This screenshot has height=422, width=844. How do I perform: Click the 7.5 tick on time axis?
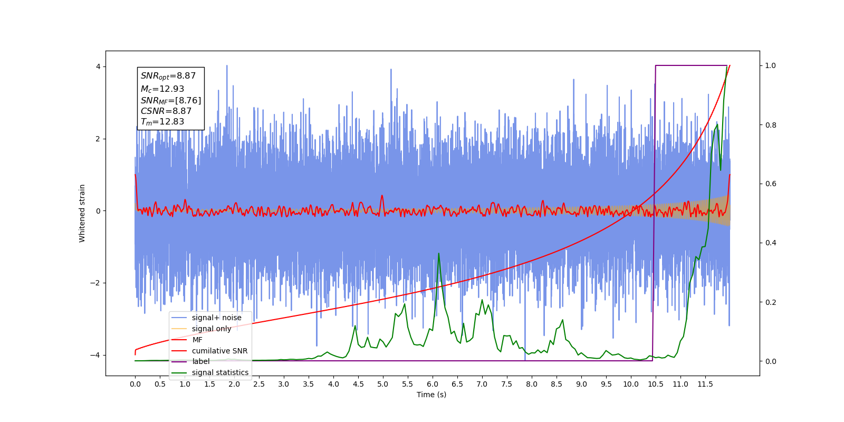[507, 384]
